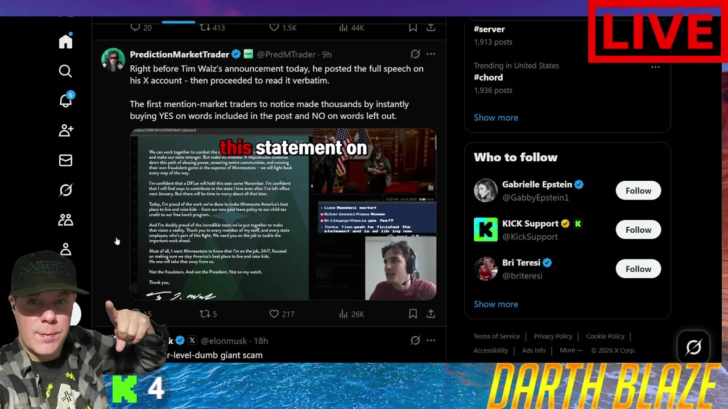Image resolution: width=728 pixels, height=409 pixels.
Task: Bookmark the top post
Action: tap(413, 27)
